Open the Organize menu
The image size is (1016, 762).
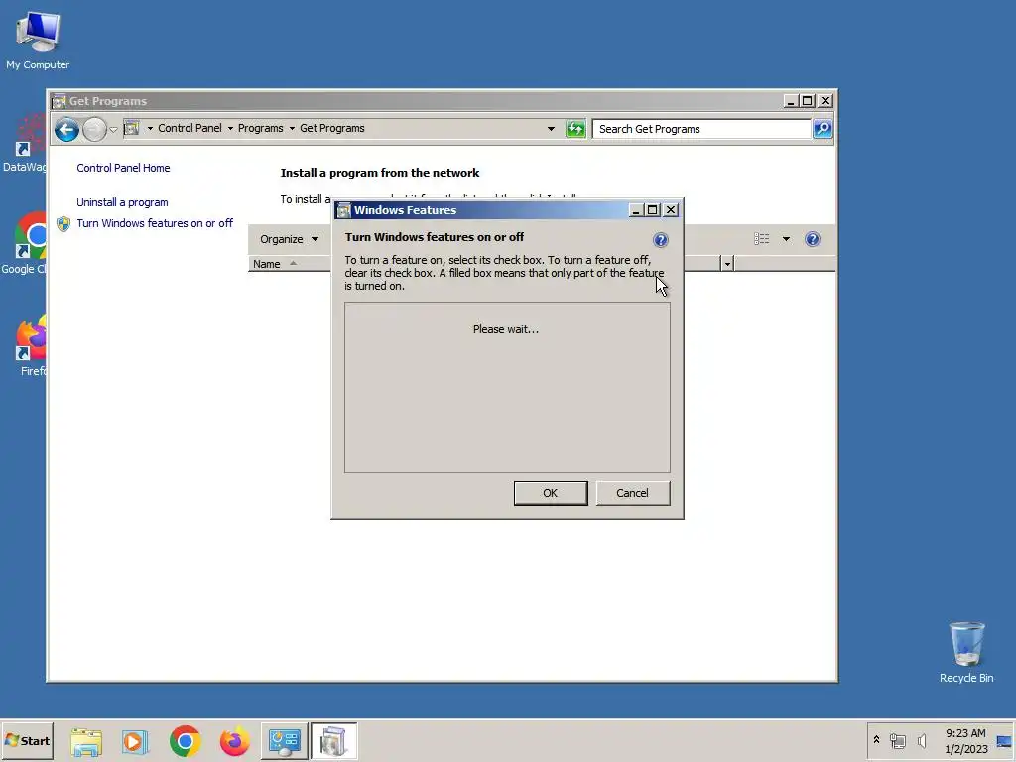(289, 239)
